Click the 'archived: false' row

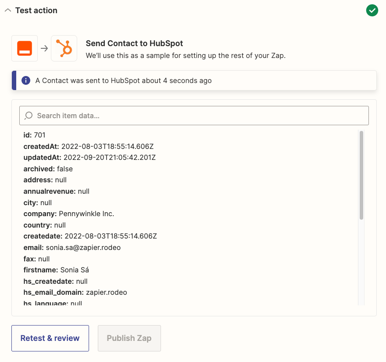48,169
